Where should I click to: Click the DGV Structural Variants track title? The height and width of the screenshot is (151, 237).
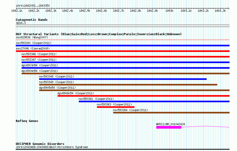(99, 34)
